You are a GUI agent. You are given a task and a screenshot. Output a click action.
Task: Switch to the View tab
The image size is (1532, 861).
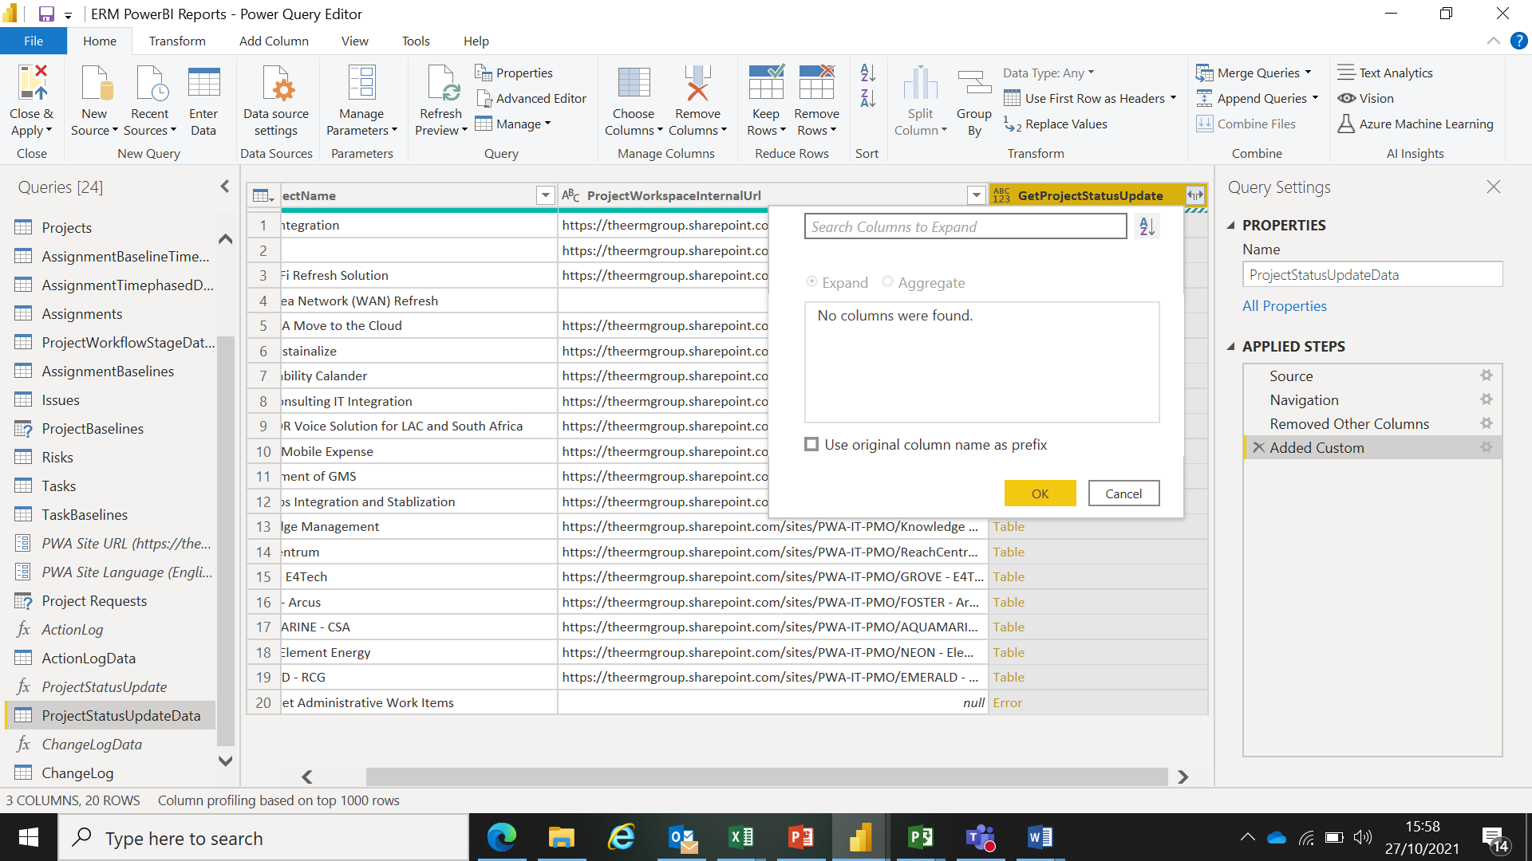tap(354, 41)
